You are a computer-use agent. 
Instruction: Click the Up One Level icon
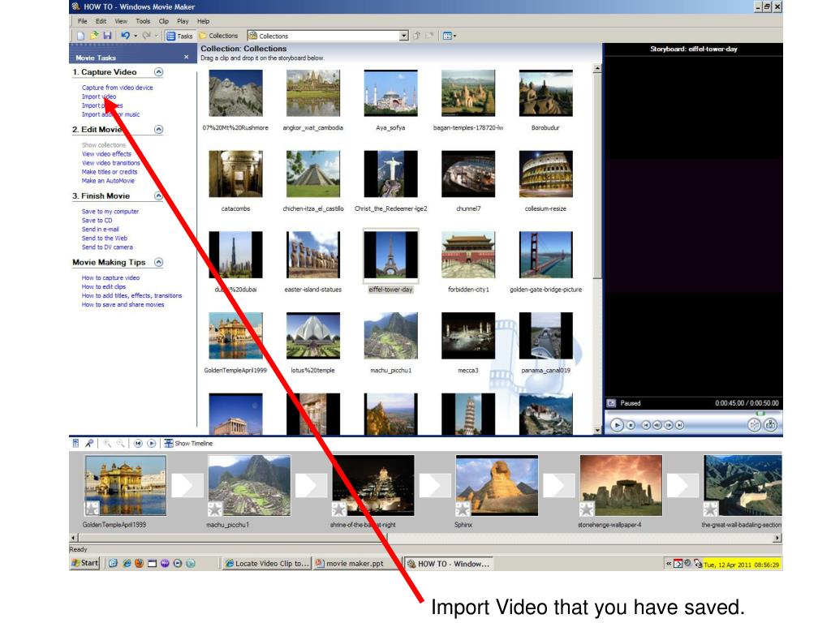coord(417,36)
